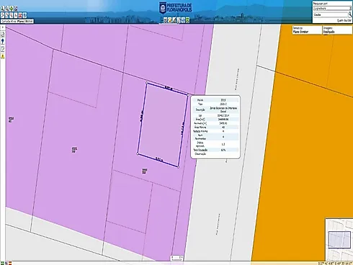Viewport: 353px width, 265px height.
Task: Open the Query Builder link
Action: click(344, 21)
